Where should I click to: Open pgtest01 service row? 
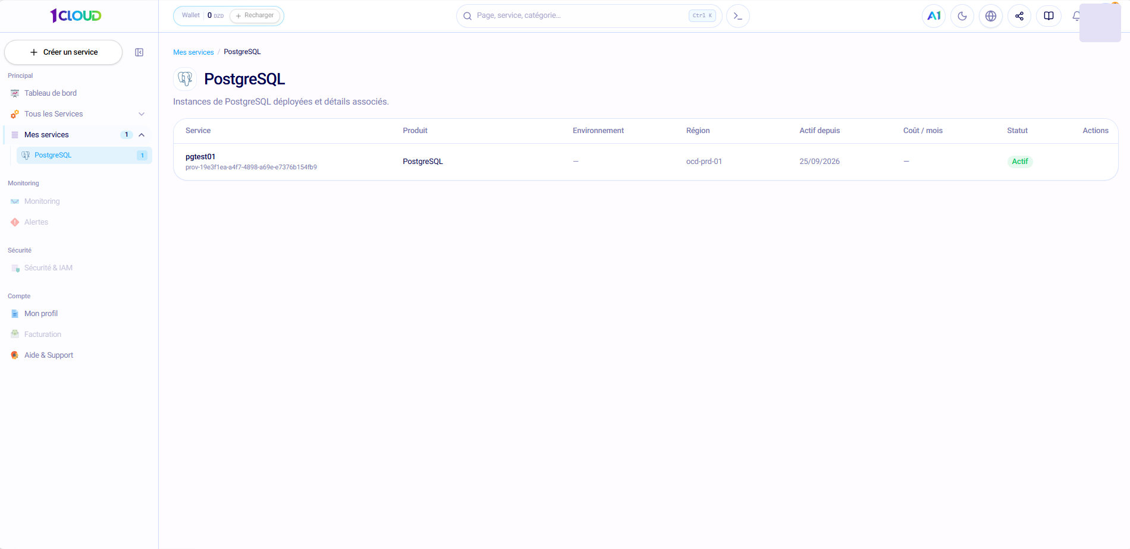click(x=646, y=162)
